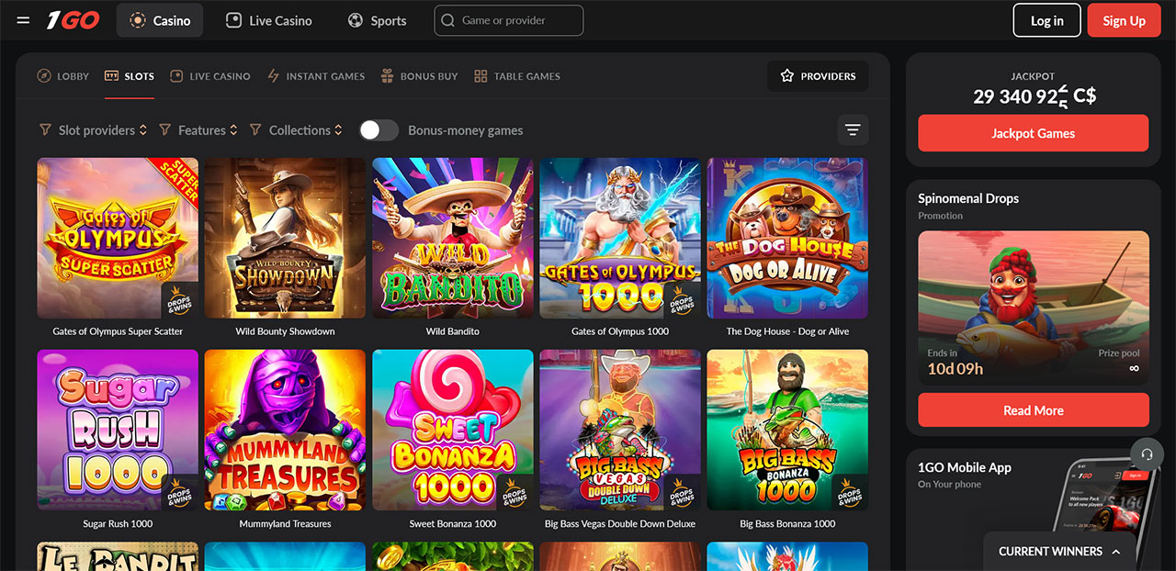Click the search magnifier icon
This screenshot has height=571, width=1176.
[x=448, y=20]
